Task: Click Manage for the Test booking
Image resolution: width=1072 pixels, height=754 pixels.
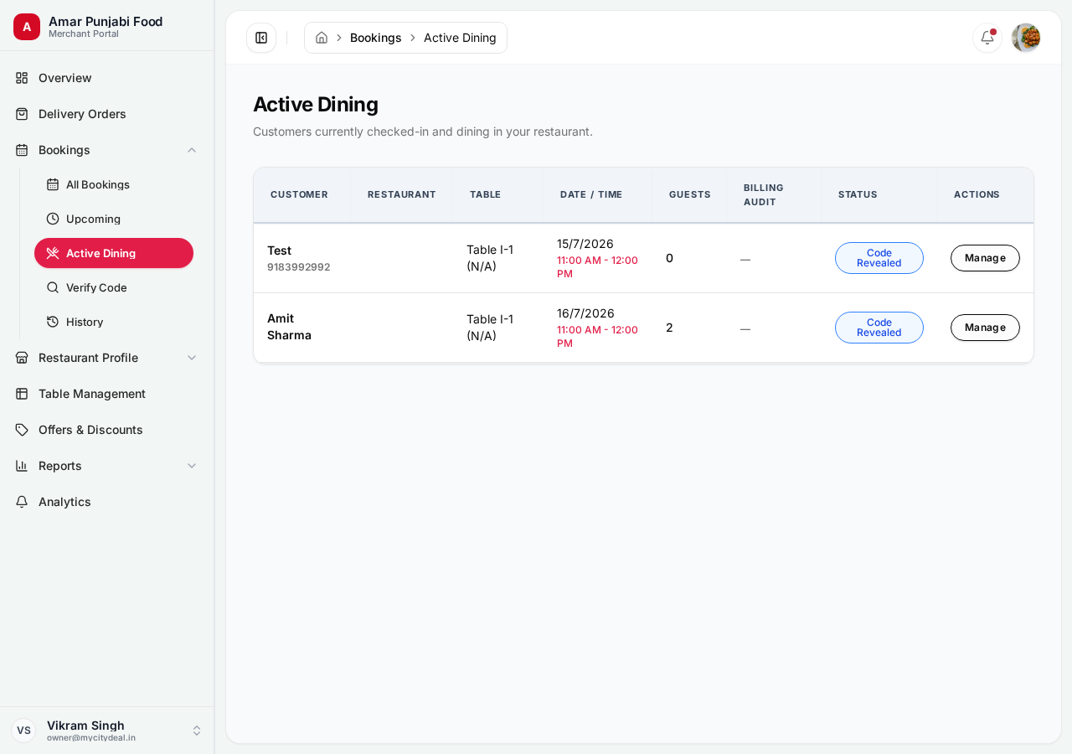Action: click(x=985, y=258)
